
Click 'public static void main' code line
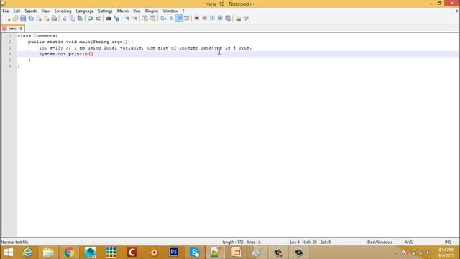coord(80,42)
